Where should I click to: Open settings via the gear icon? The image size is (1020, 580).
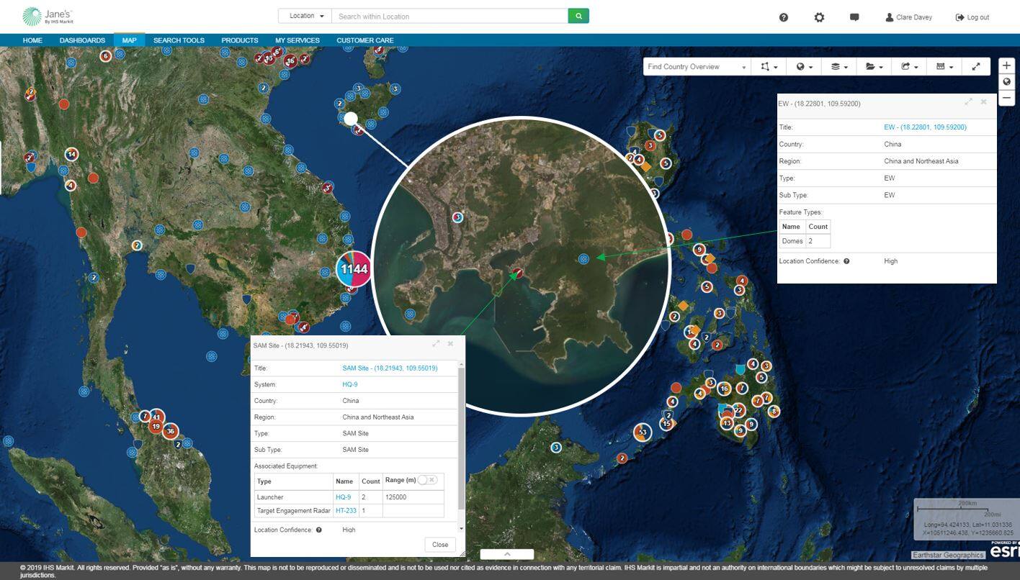819,17
